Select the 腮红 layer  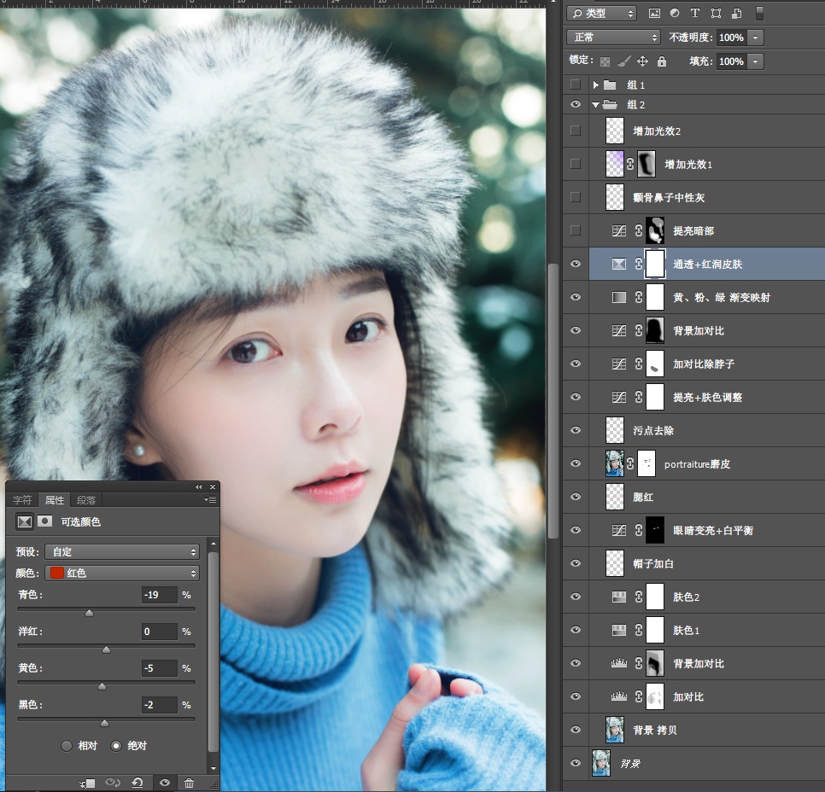pos(706,497)
